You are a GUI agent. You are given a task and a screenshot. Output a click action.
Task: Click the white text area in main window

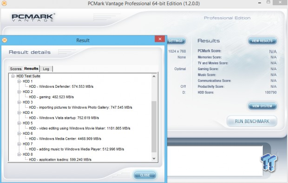215,161
